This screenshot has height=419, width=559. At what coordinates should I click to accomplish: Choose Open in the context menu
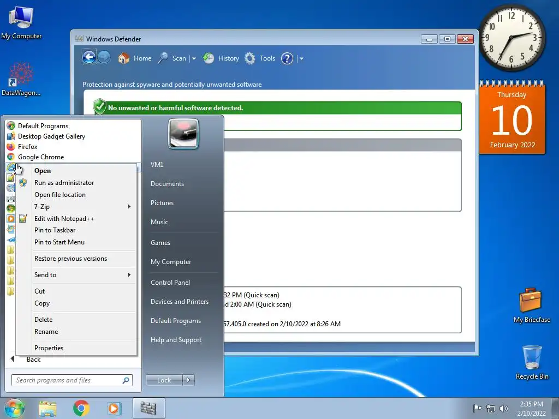[76, 171]
